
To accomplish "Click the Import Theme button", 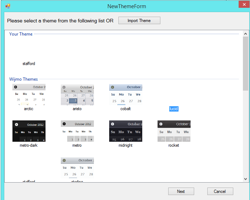I will point(139,21).
